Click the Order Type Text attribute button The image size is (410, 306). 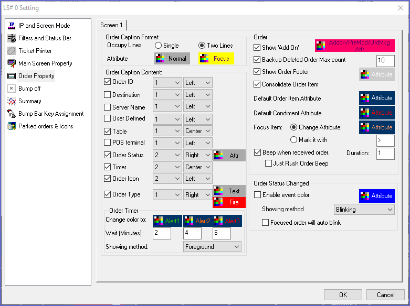pos(229,191)
